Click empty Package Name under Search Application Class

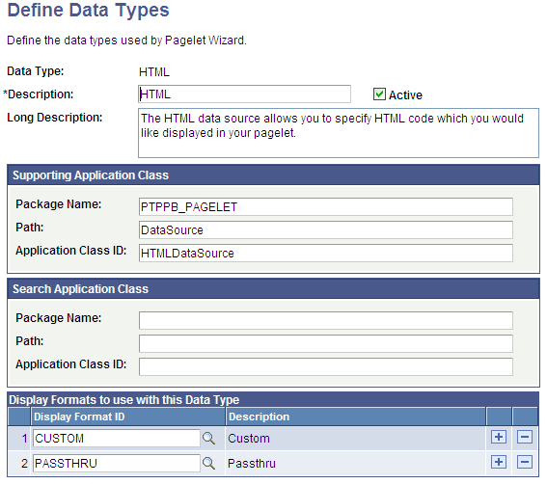[x=326, y=320]
